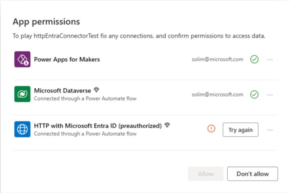
Task: Open more options for HTTP with Entra ID
Action: tap(270, 130)
